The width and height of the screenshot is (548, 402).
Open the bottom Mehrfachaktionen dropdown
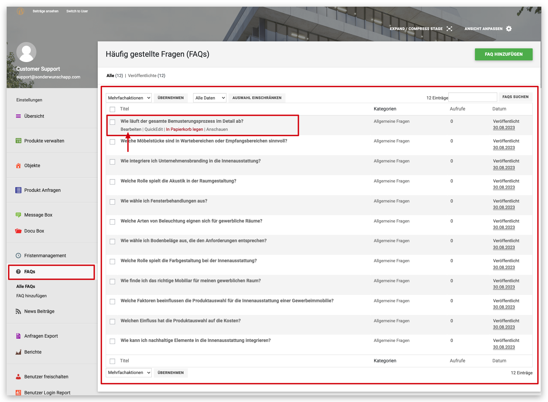click(x=129, y=373)
